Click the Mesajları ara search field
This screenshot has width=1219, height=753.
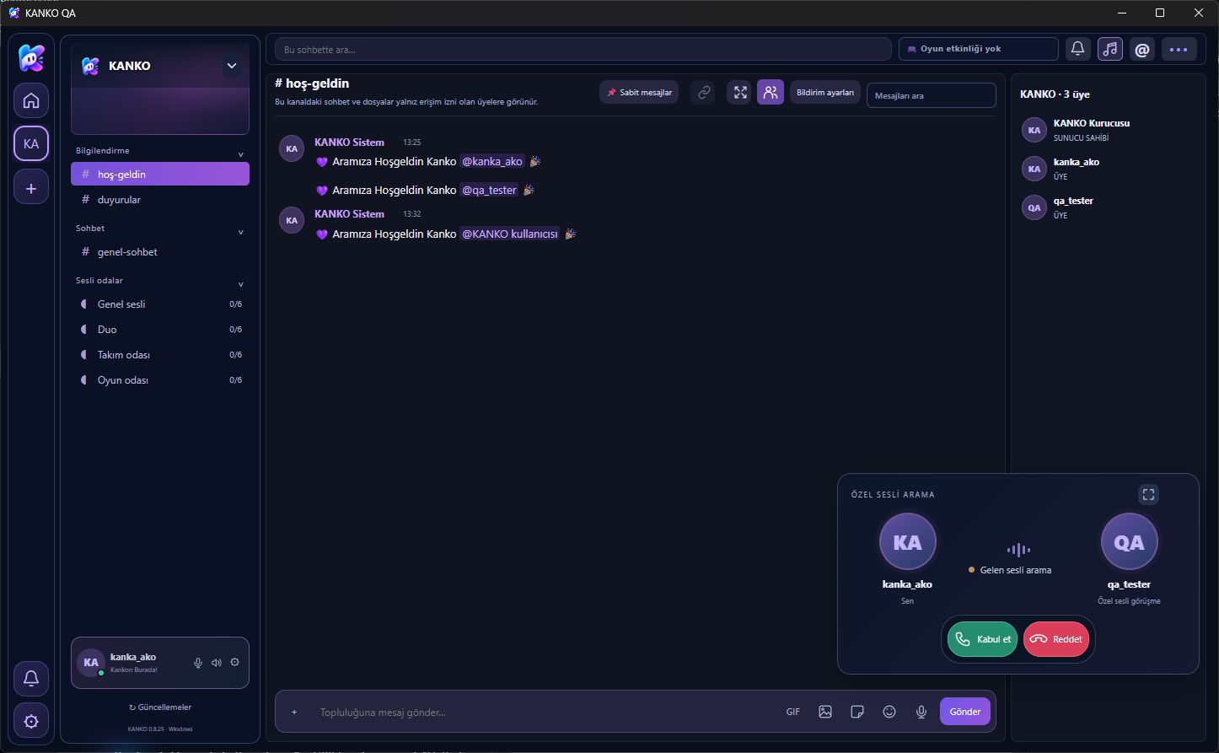coord(932,95)
